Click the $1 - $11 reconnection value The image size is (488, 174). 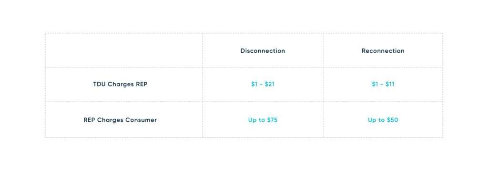pos(383,84)
